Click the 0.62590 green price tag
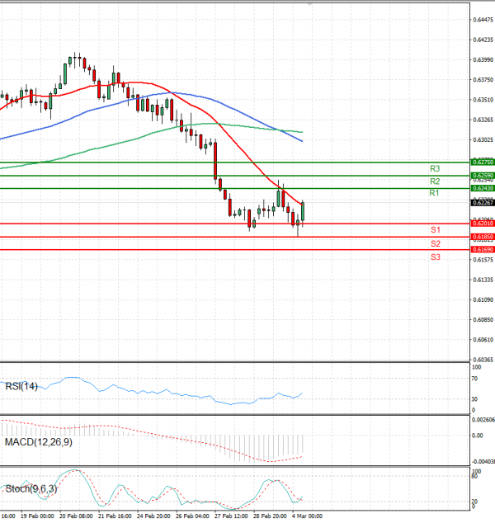 482,176
